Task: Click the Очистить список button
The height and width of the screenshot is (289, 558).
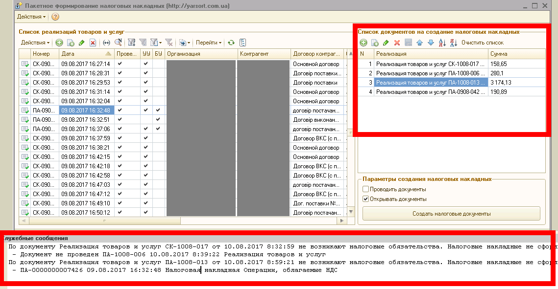Action: (483, 43)
